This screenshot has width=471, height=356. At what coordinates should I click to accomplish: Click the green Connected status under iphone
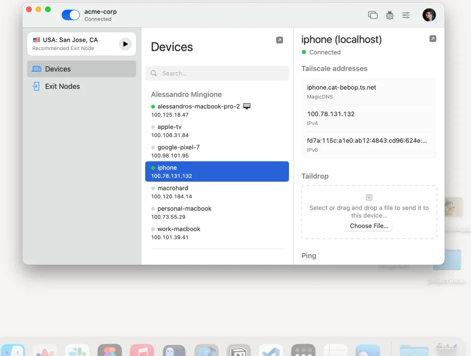pyautogui.click(x=321, y=53)
